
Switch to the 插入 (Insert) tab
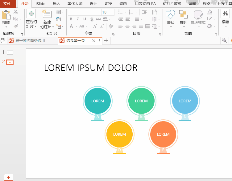(56, 4)
